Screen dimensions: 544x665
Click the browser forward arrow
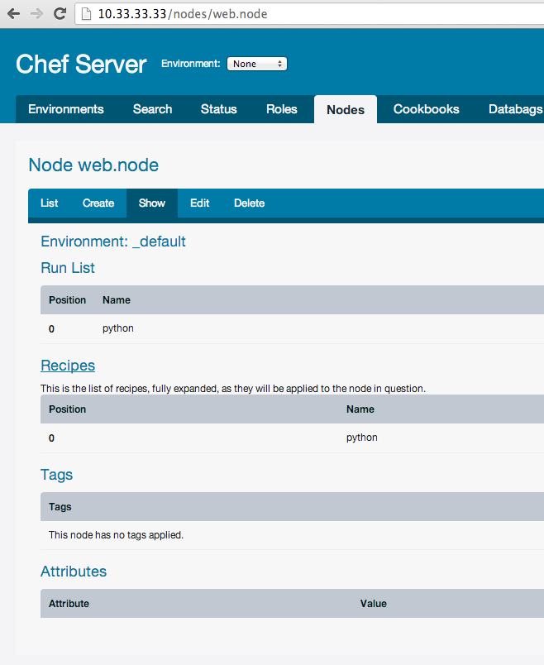click(x=37, y=14)
